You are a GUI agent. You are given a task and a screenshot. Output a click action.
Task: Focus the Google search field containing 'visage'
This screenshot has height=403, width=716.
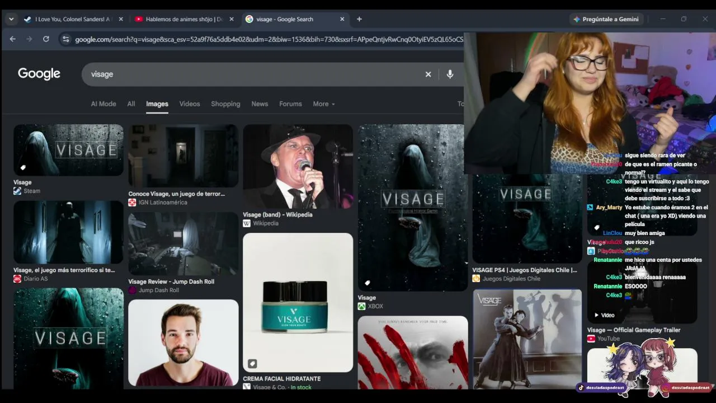(x=252, y=74)
